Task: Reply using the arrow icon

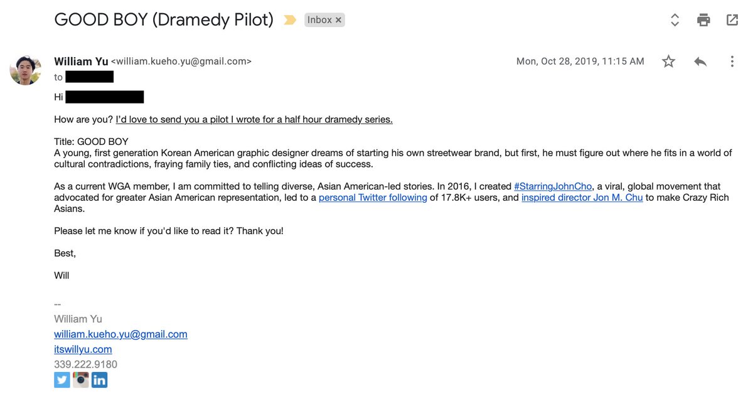Action: click(700, 61)
